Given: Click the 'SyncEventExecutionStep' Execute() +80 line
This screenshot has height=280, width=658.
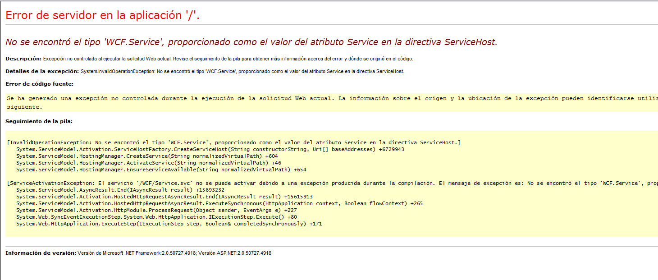Looking at the screenshot, I should click(156, 217).
